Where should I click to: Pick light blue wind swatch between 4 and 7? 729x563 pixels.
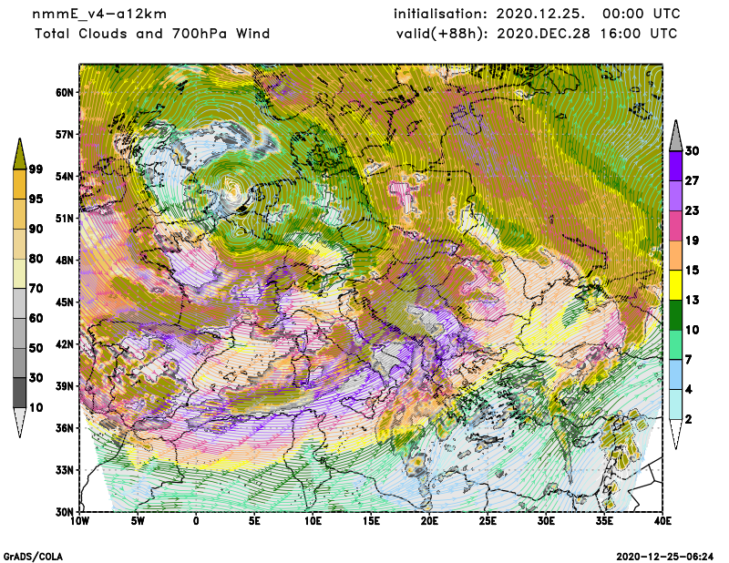click(x=675, y=375)
